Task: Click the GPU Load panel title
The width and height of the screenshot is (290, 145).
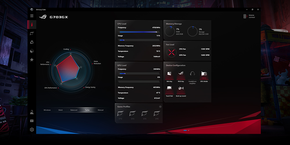Action: click(122, 66)
